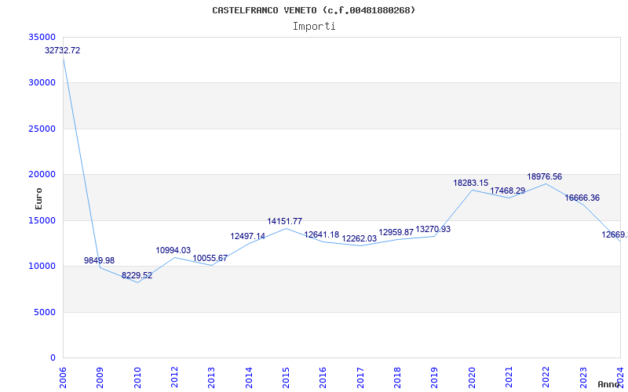Click the 20000 y-axis tick label

[42, 174]
